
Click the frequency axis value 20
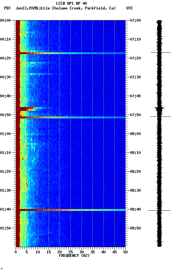60,252
